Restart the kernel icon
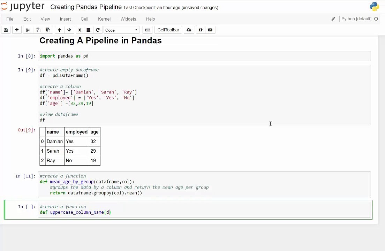The image size is (385, 251). click(x=98, y=30)
